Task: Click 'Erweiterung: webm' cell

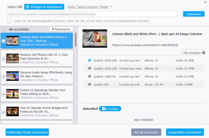Action: tap(130, 69)
